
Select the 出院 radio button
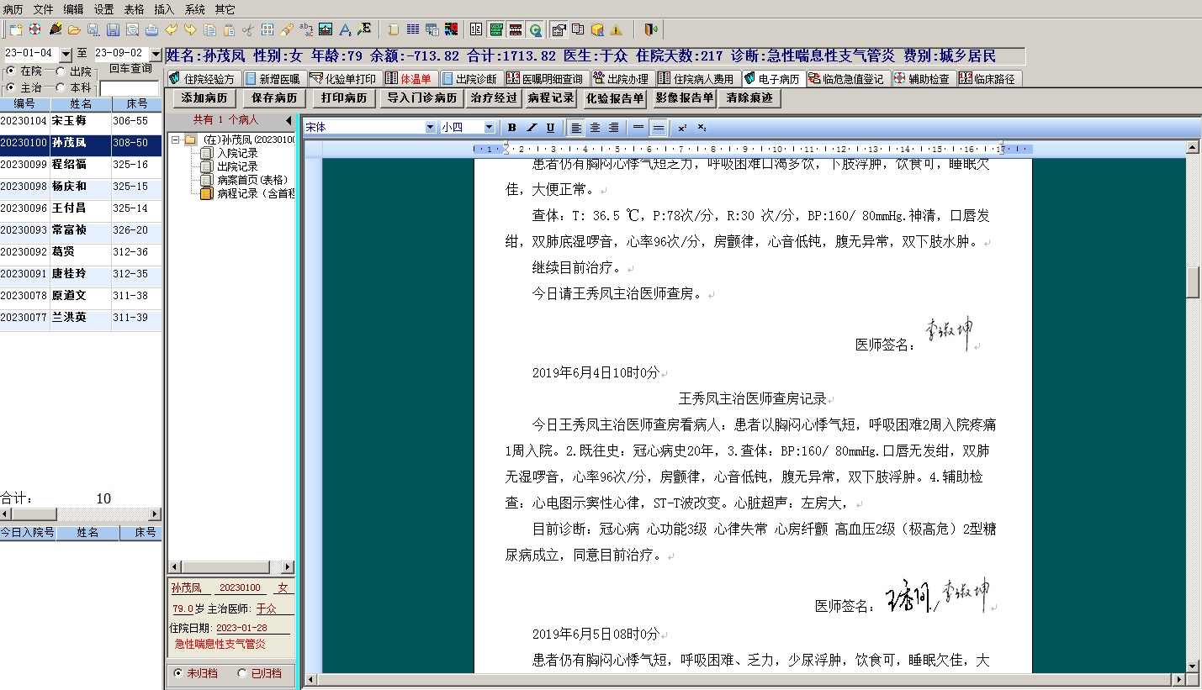(x=61, y=72)
